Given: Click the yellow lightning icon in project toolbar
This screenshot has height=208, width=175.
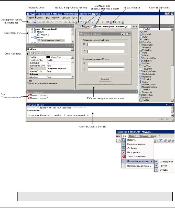Looking at the screenshot, I should click(103, 22).
